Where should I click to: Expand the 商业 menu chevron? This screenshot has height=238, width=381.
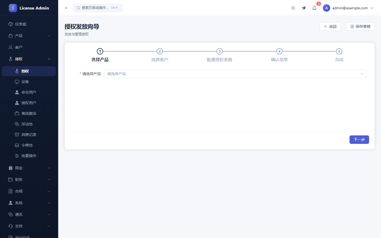49,168
